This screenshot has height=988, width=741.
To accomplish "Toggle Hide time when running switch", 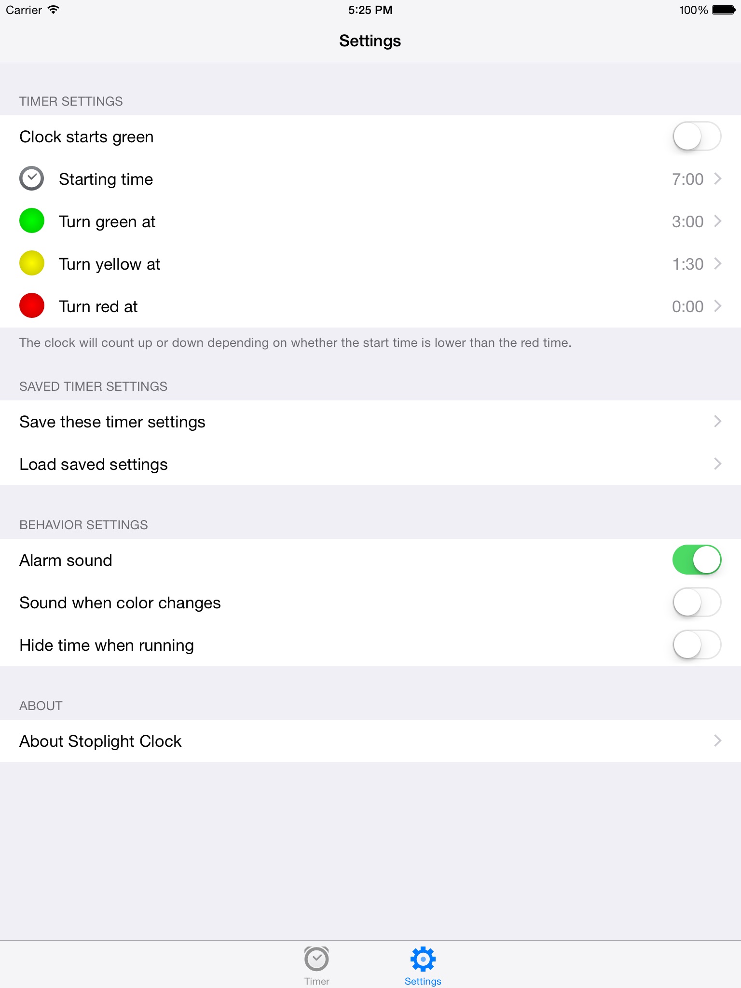I will click(x=697, y=645).
